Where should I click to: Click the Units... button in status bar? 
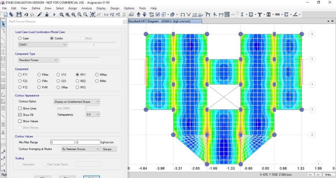pos(329,175)
